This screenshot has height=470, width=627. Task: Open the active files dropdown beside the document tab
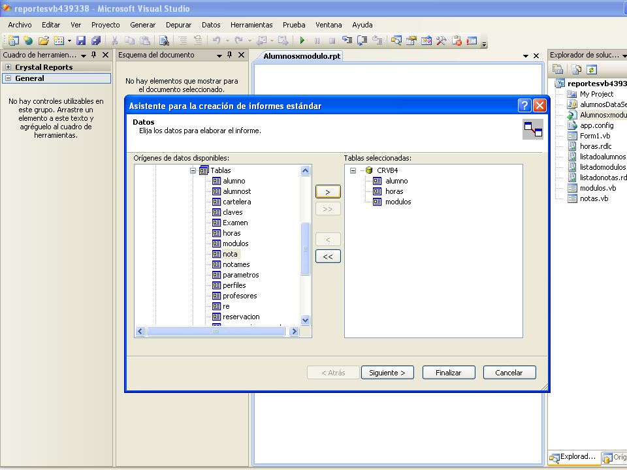pos(526,56)
